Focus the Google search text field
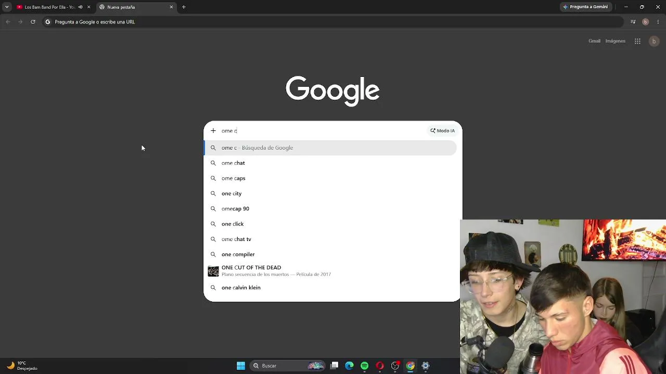Image resolution: width=666 pixels, height=374 pixels. click(323, 131)
